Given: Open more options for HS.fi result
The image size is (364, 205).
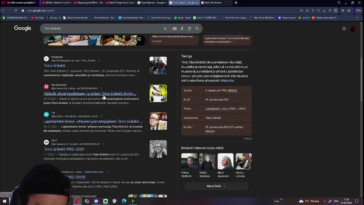Looking at the screenshot, I should (x=104, y=144).
